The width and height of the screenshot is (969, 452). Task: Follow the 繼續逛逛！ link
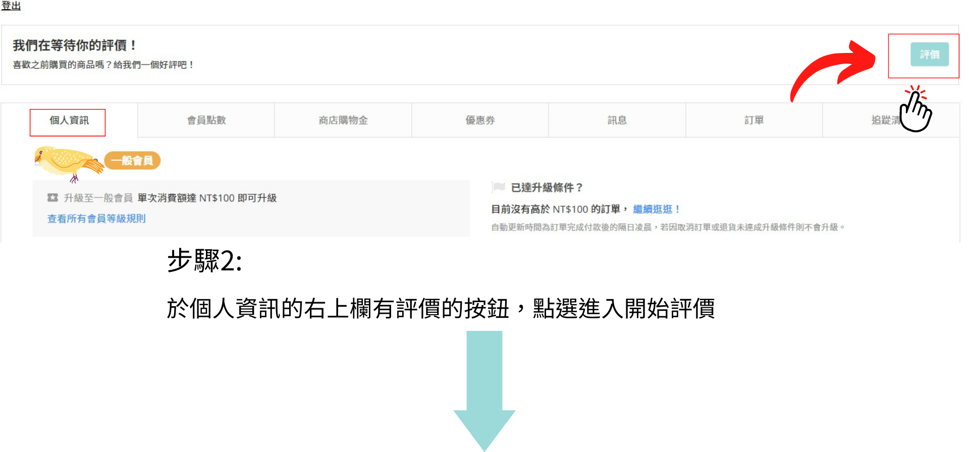657,209
